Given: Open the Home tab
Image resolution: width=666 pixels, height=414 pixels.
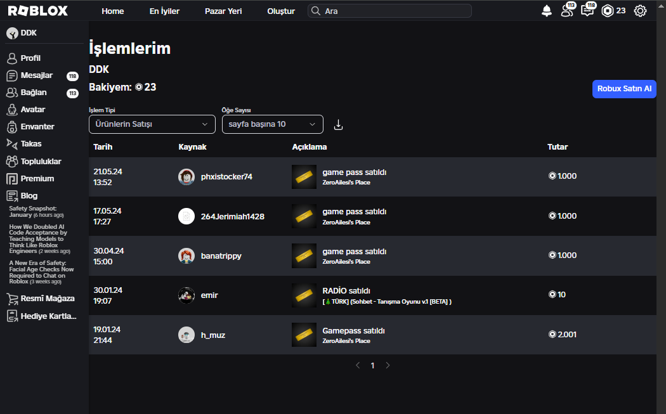Looking at the screenshot, I should coord(112,11).
